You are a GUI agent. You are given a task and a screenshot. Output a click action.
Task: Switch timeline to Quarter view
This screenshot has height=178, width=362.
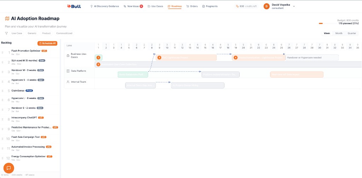352,33
